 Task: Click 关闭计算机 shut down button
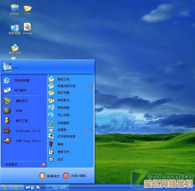click(x=74, y=176)
